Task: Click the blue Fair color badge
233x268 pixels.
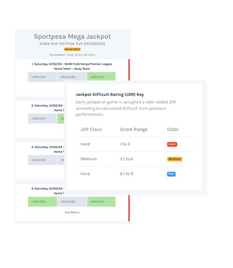Action: coord(172,174)
